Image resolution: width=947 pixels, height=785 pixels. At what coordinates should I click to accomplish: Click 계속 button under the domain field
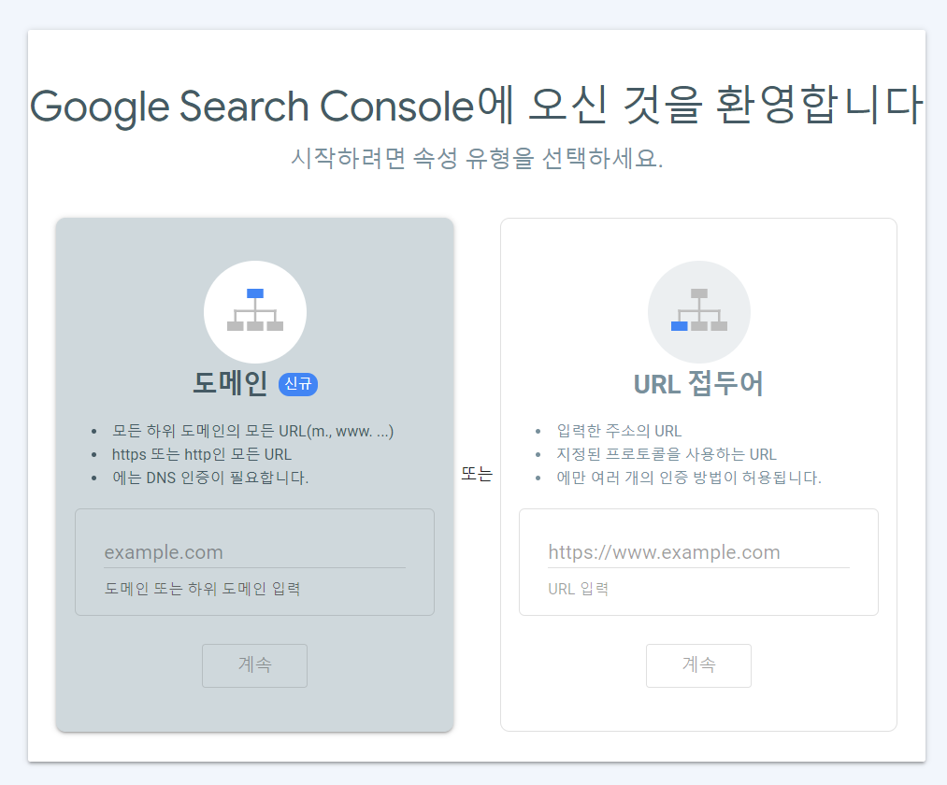coord(254,665)
